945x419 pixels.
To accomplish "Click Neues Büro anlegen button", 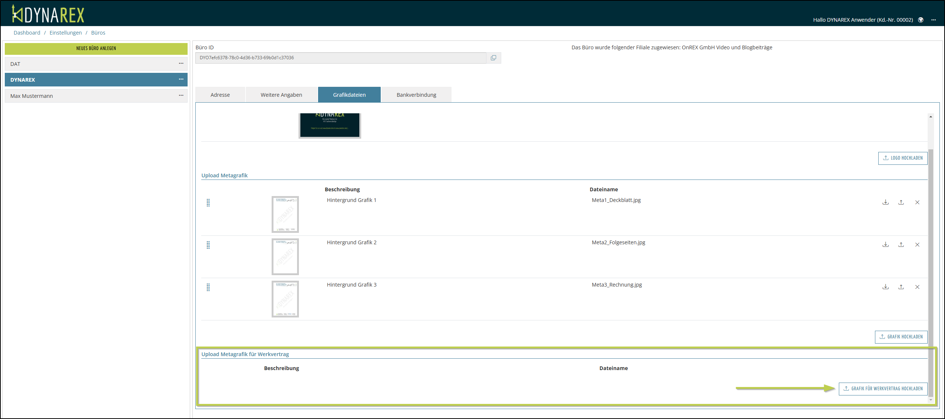I will (x=96, y=49).
